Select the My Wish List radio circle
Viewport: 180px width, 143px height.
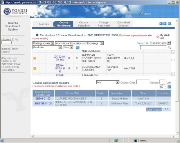pos(158,37)
